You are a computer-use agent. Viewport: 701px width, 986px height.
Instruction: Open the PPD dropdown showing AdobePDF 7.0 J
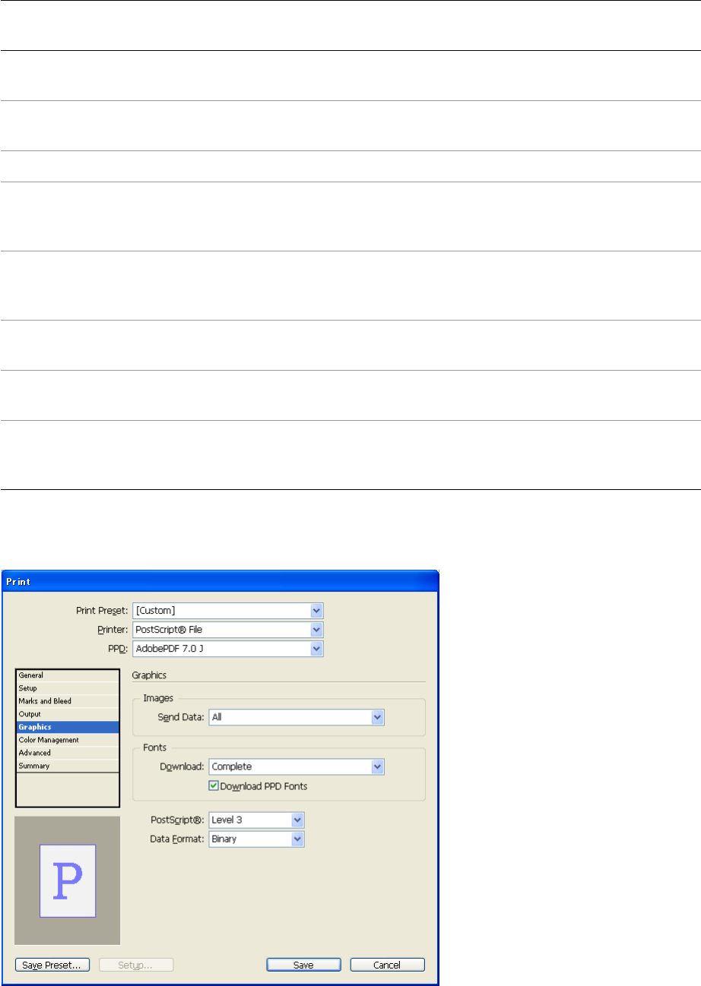[228, 649]
